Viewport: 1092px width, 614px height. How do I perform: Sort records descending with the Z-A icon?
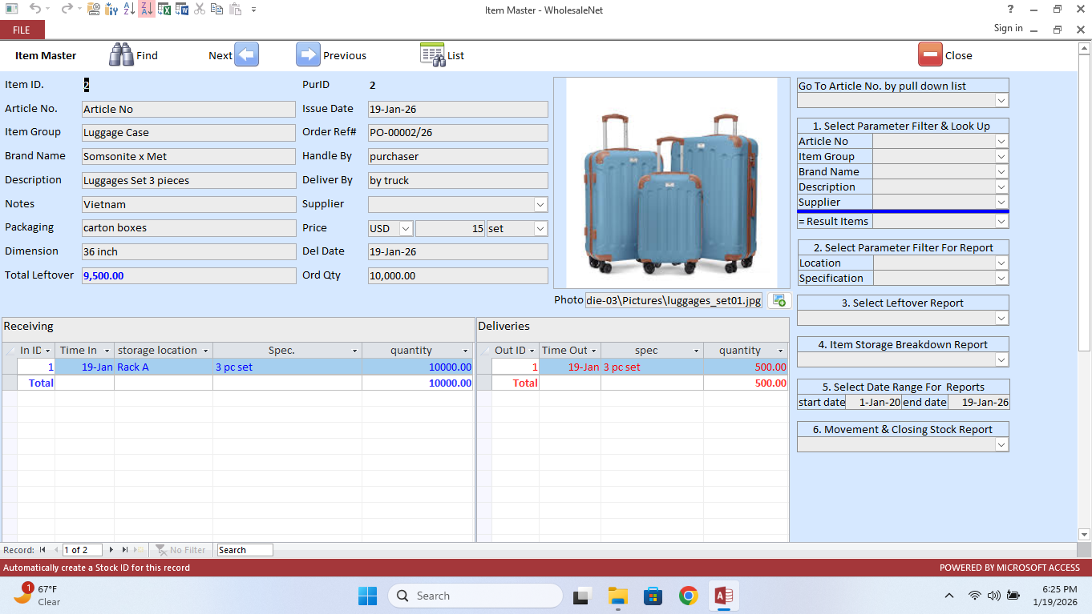pyautogui.click(x=148, y=9)
